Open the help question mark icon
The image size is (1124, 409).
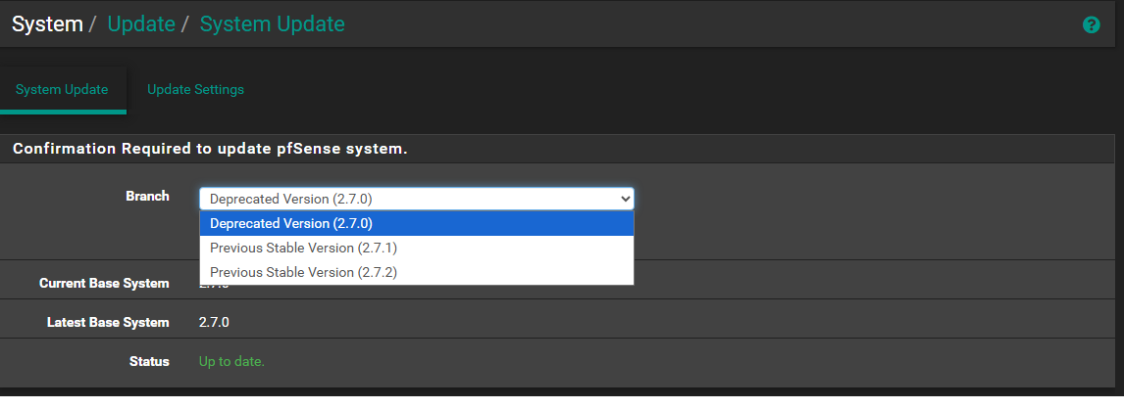pos(1091,24)
